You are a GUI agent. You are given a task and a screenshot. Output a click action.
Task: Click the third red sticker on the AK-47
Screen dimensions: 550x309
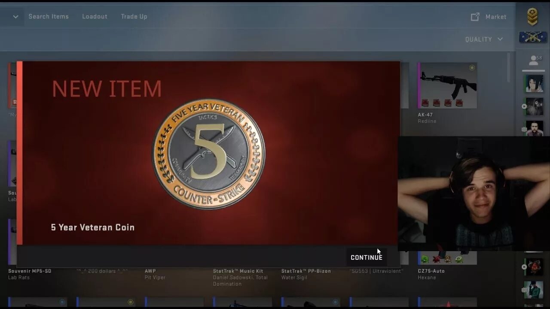[x=448, y=103]
